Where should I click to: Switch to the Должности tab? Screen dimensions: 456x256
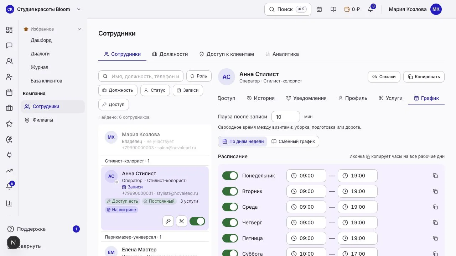[170, 54]
